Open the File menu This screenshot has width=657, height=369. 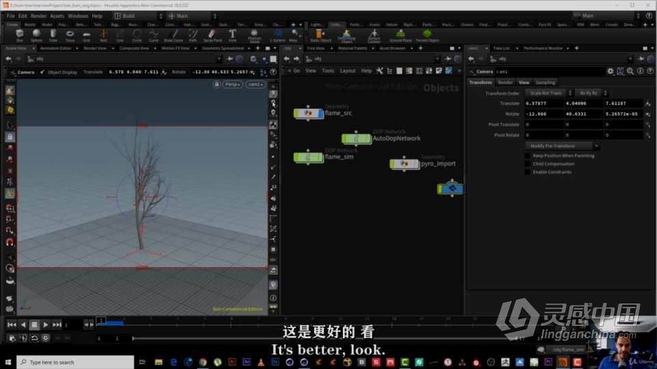click(10, 16)
